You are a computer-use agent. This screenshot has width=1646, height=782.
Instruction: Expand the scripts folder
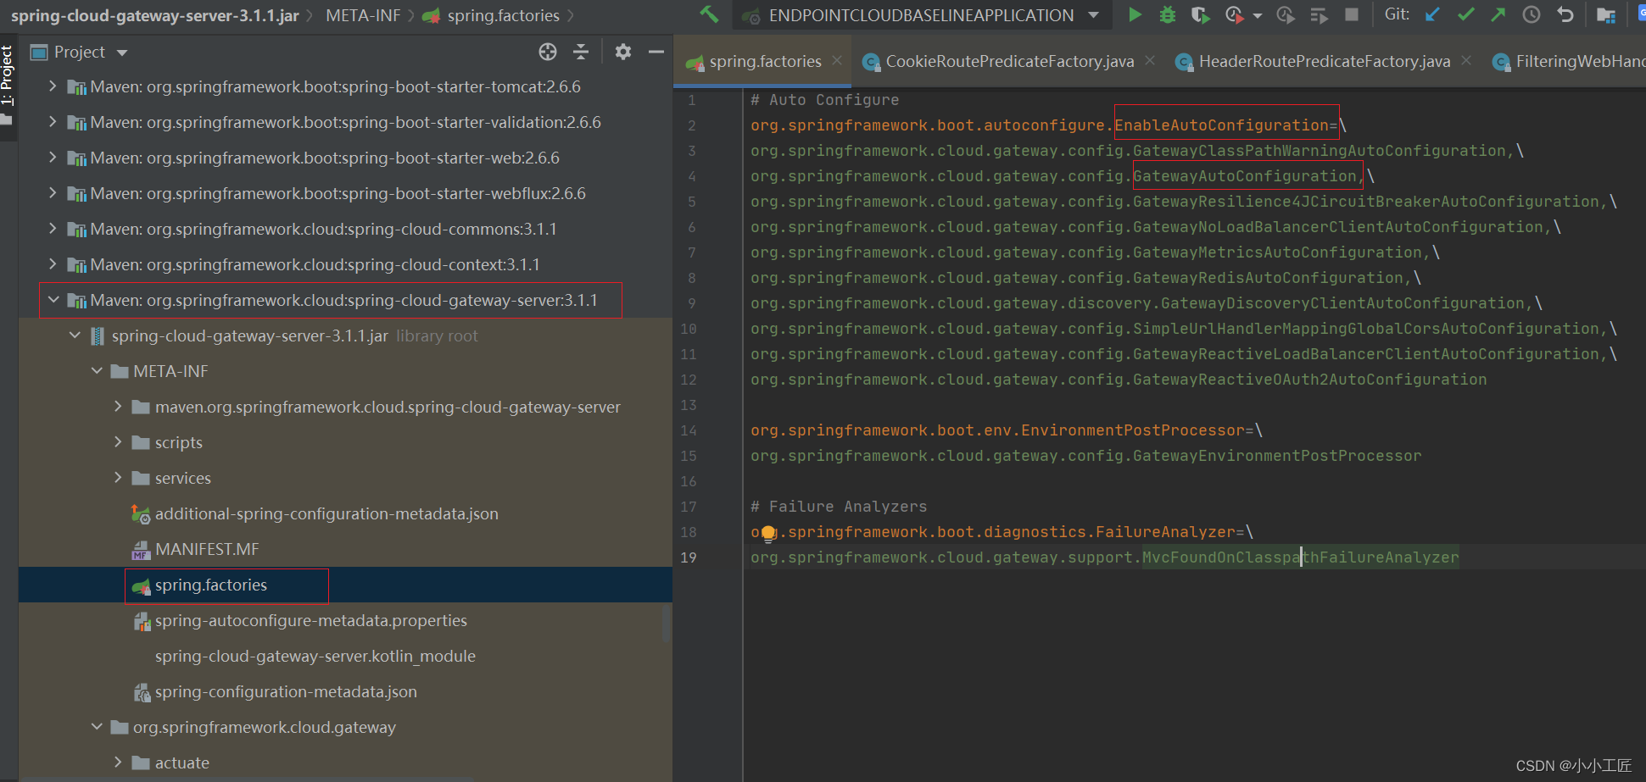[x=118, y=442]
